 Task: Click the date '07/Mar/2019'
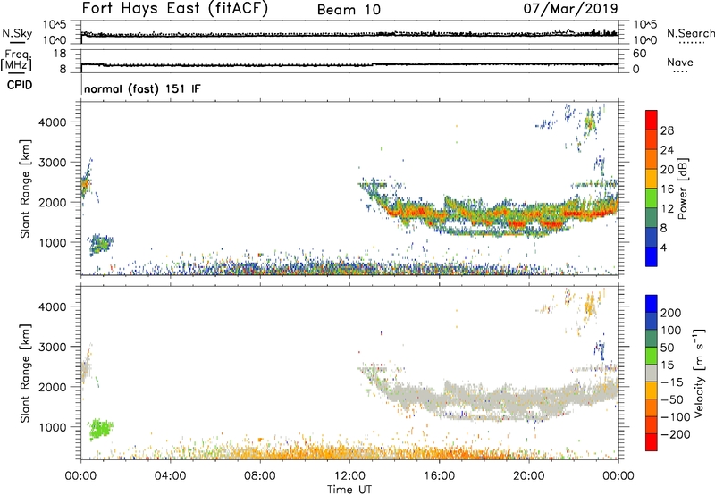coord(570,9)
